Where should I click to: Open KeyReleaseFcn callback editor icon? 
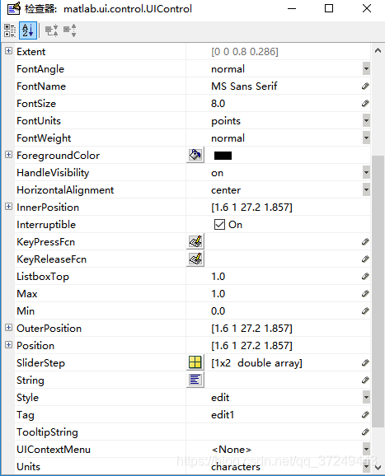coord(195,259)
